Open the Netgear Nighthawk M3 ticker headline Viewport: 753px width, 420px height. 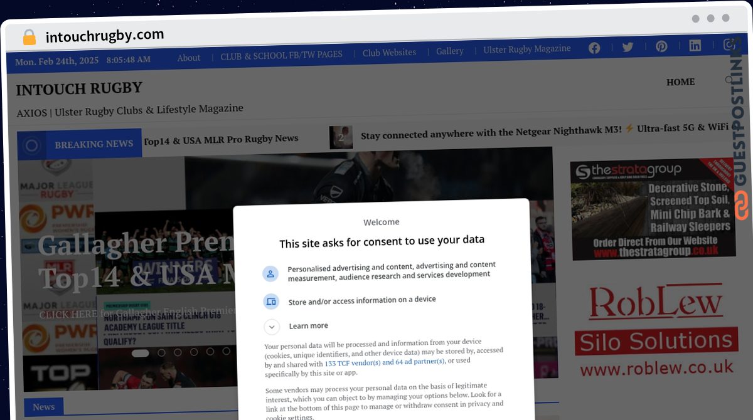point(545,132)
